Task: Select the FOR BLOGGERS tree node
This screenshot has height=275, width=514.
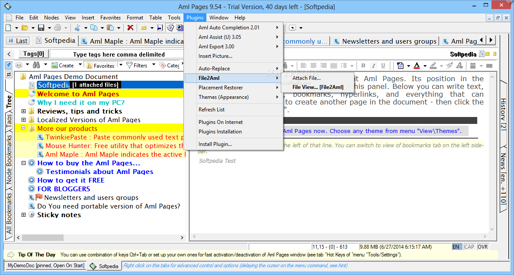Action: [x=64, y=189]
